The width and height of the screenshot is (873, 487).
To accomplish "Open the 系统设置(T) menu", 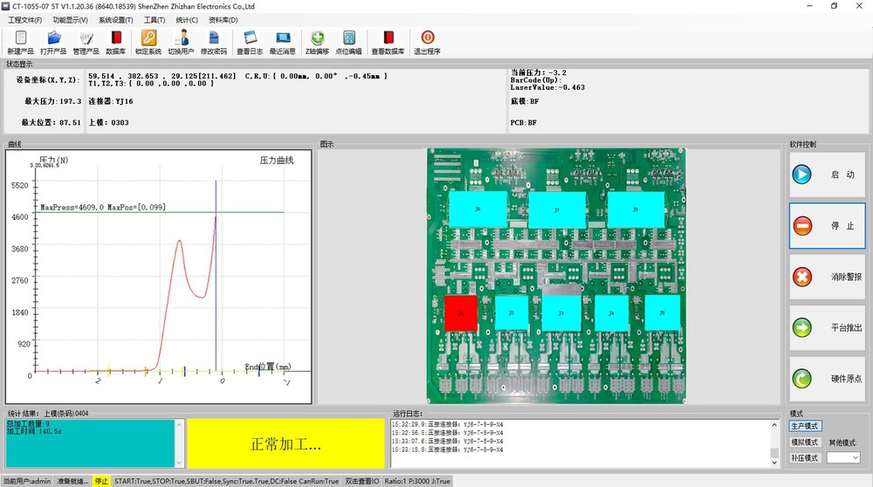I will pos(116,19).
